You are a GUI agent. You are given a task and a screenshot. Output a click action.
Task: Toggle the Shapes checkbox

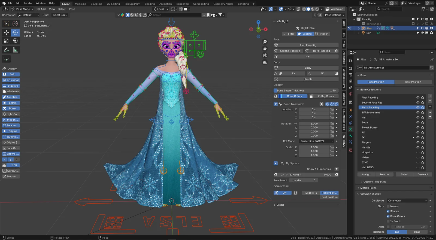click(x=388, y=211)
